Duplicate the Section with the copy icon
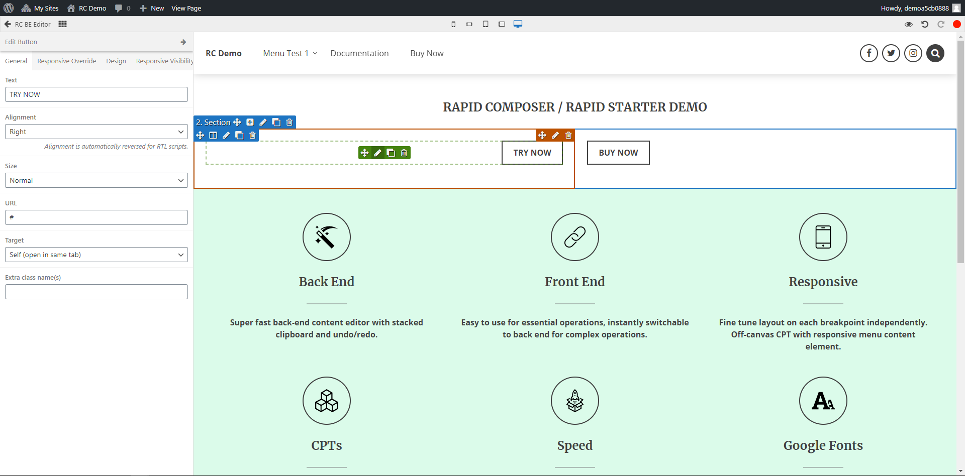The height and width of the screenshot is (476, 965). [276, 122]
